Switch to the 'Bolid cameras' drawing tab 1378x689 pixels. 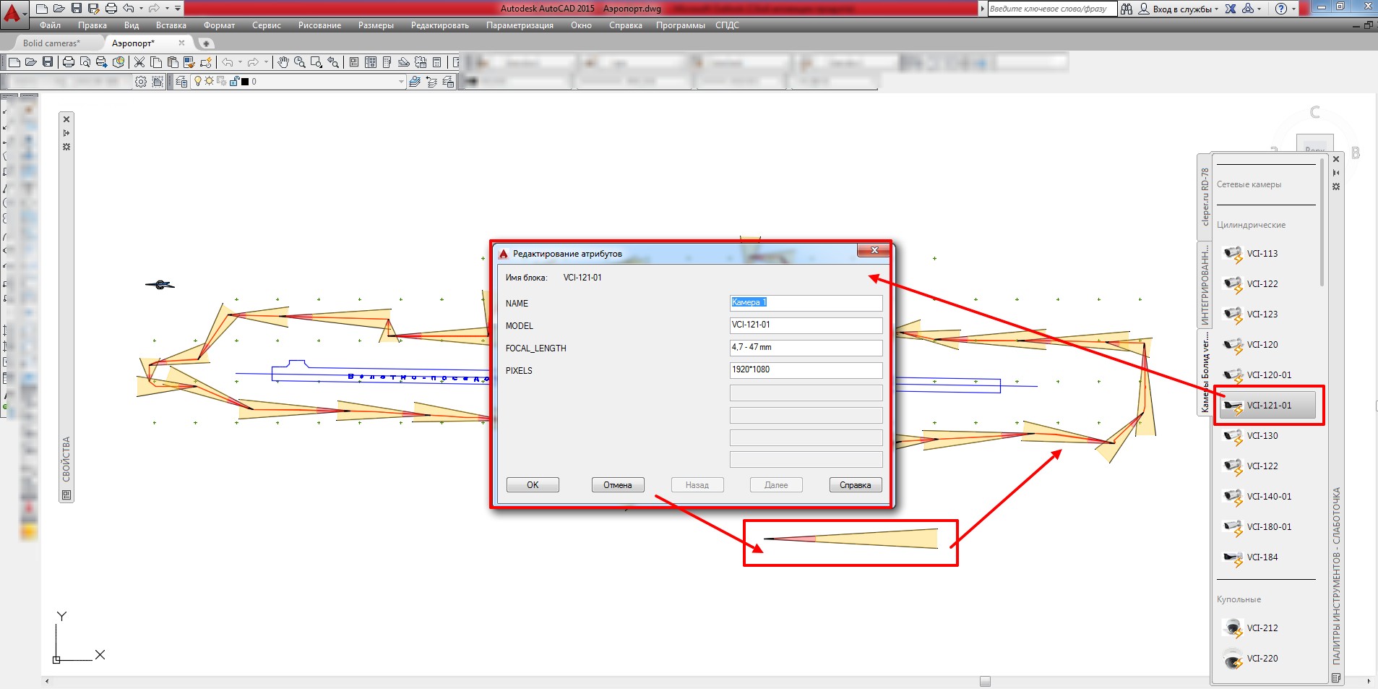[x=51, y=43]
